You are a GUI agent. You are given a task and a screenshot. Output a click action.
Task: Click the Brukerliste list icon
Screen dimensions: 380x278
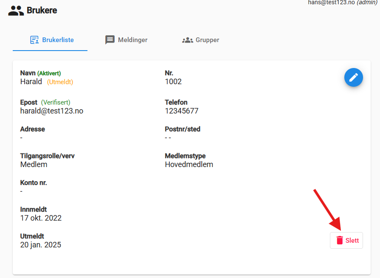tap(34, 40)
